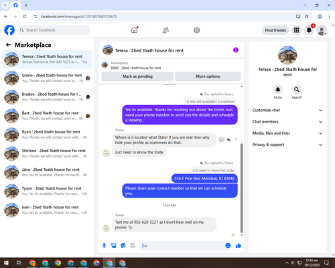The width and height of the screenshot is (335, 268).
Task: Open the emoji picker icon
Action: [x=228, y=246]
